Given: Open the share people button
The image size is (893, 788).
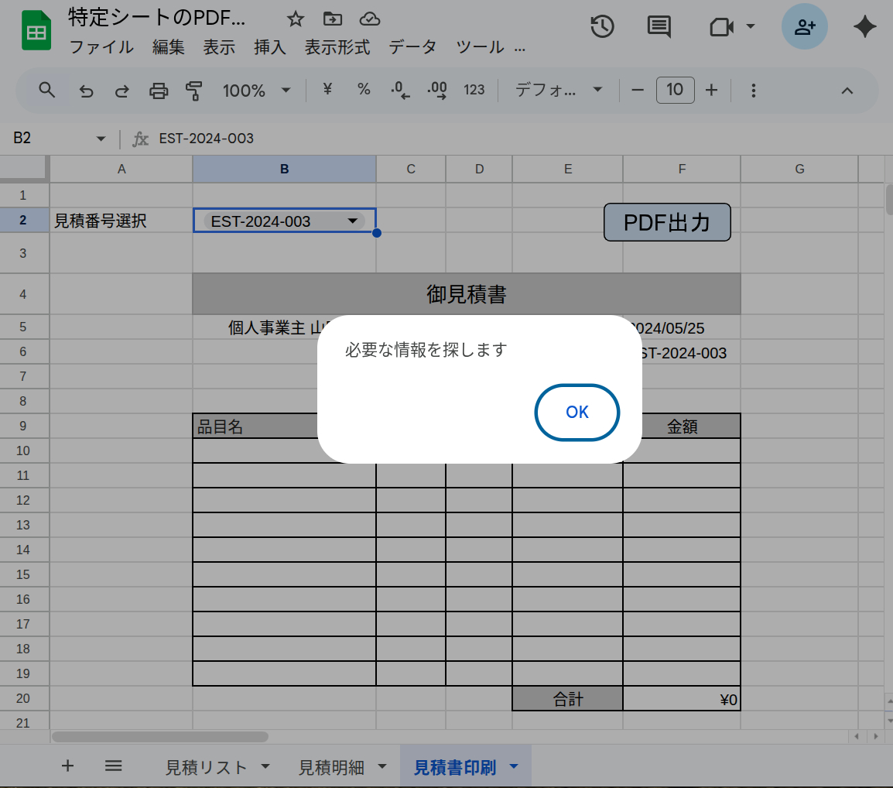Looking at the screenshot, I should pos(804,27).
